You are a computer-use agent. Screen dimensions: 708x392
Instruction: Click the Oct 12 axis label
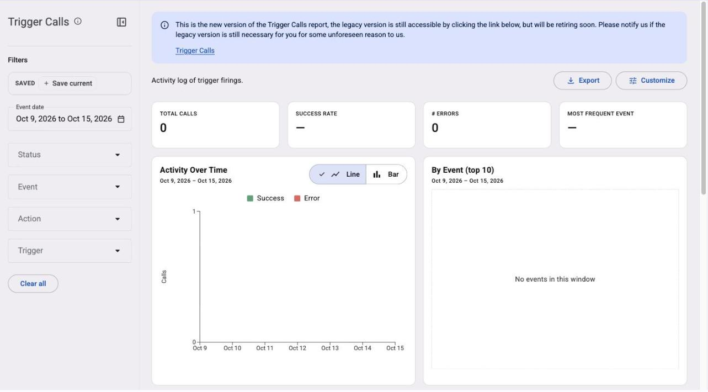[297, 348]
